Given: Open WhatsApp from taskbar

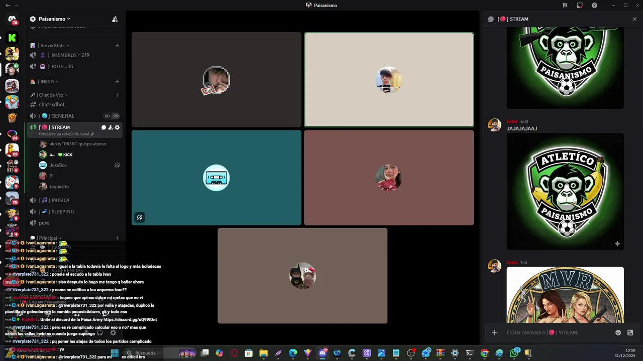Looking at the screenshot, I should tap(514, 353).
